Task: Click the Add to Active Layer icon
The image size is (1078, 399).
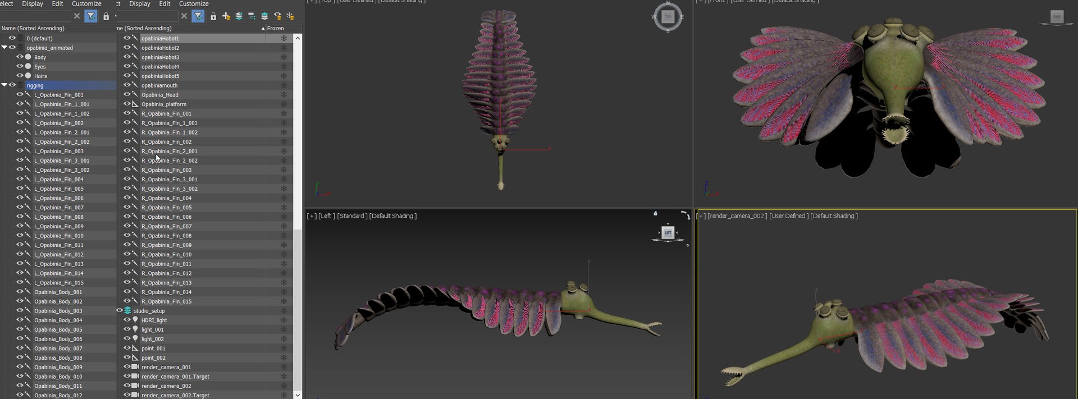Action: pyautogui.click(x=239, y=16)
